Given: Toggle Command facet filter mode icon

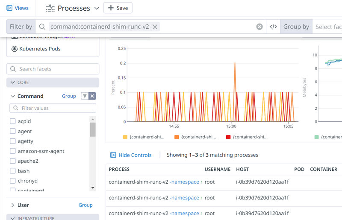Looking at the screenshot, I should [85, 96].
